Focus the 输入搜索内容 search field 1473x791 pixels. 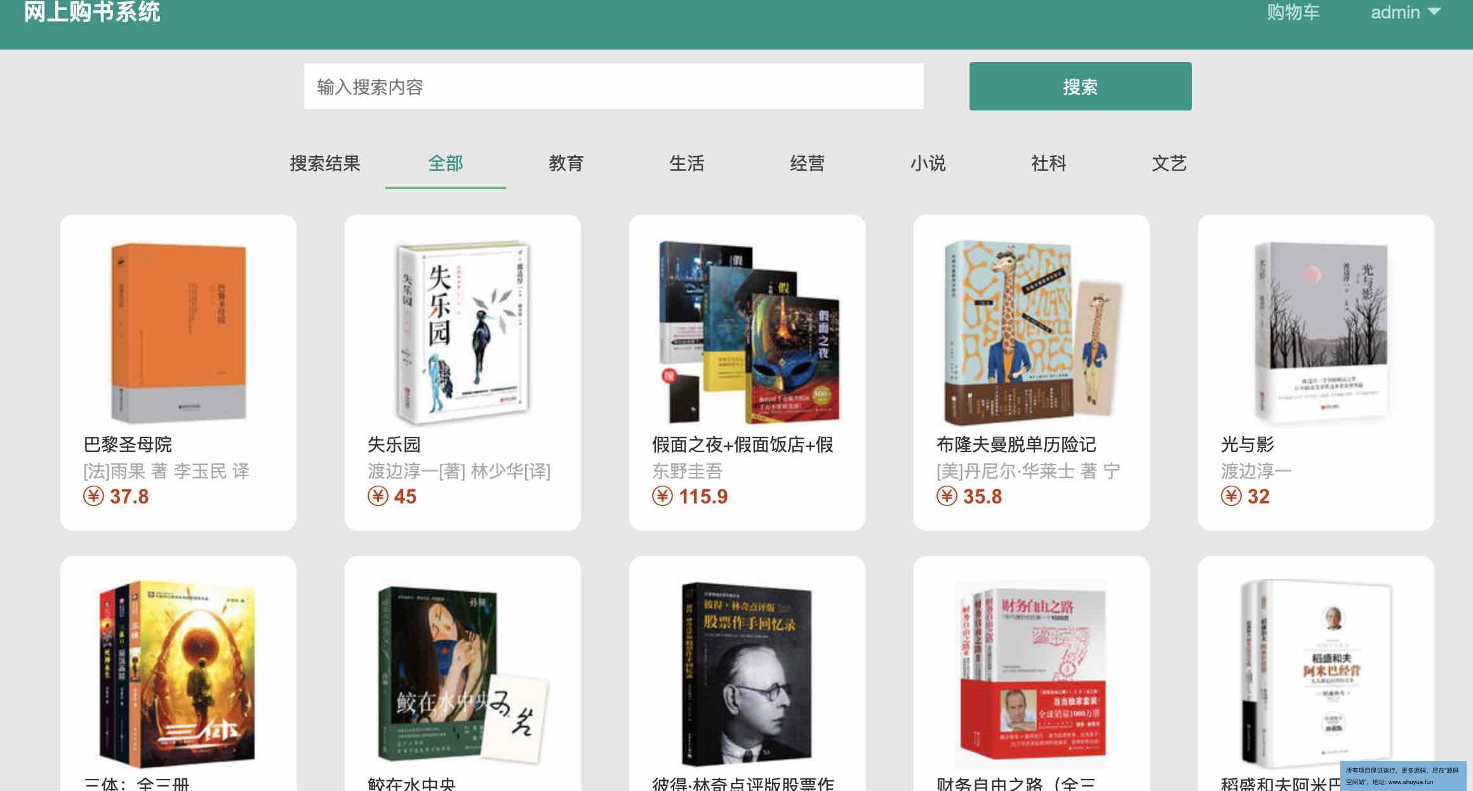tap(613, 86)
